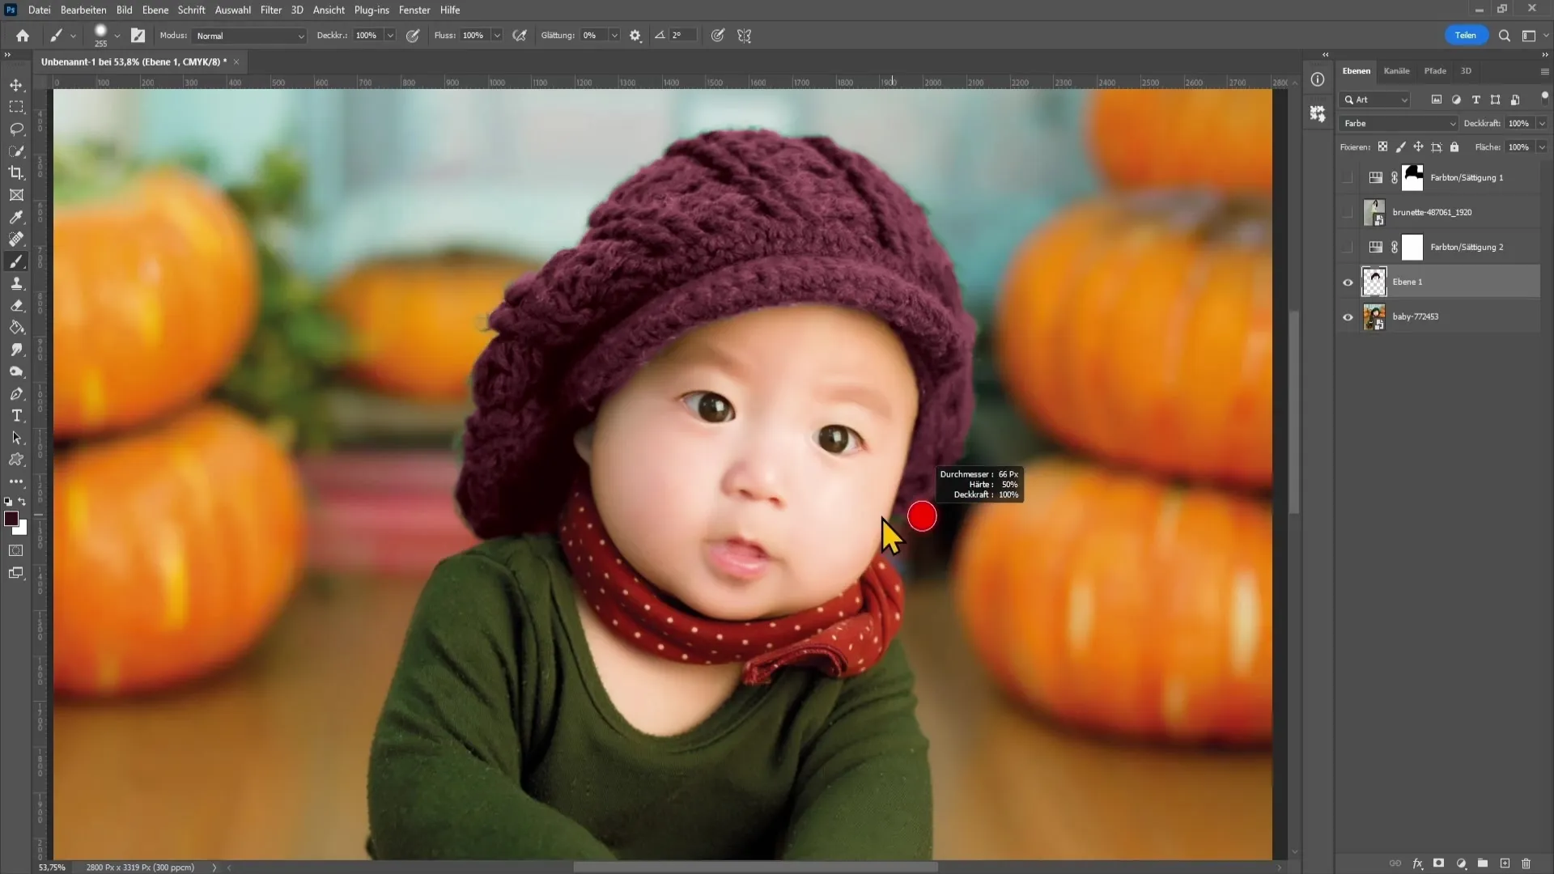Open the brush Modus dropdown
This screenshot has width=1554, height=874.
(249, 36)
